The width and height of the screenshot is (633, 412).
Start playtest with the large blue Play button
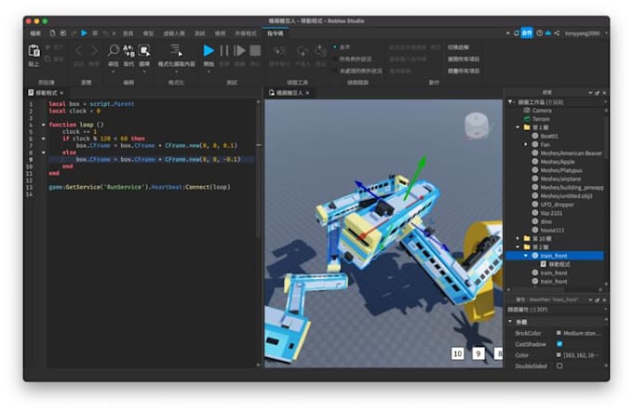209,50
